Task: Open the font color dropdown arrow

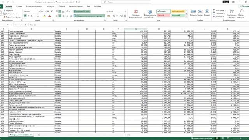Action: [52, 16]
